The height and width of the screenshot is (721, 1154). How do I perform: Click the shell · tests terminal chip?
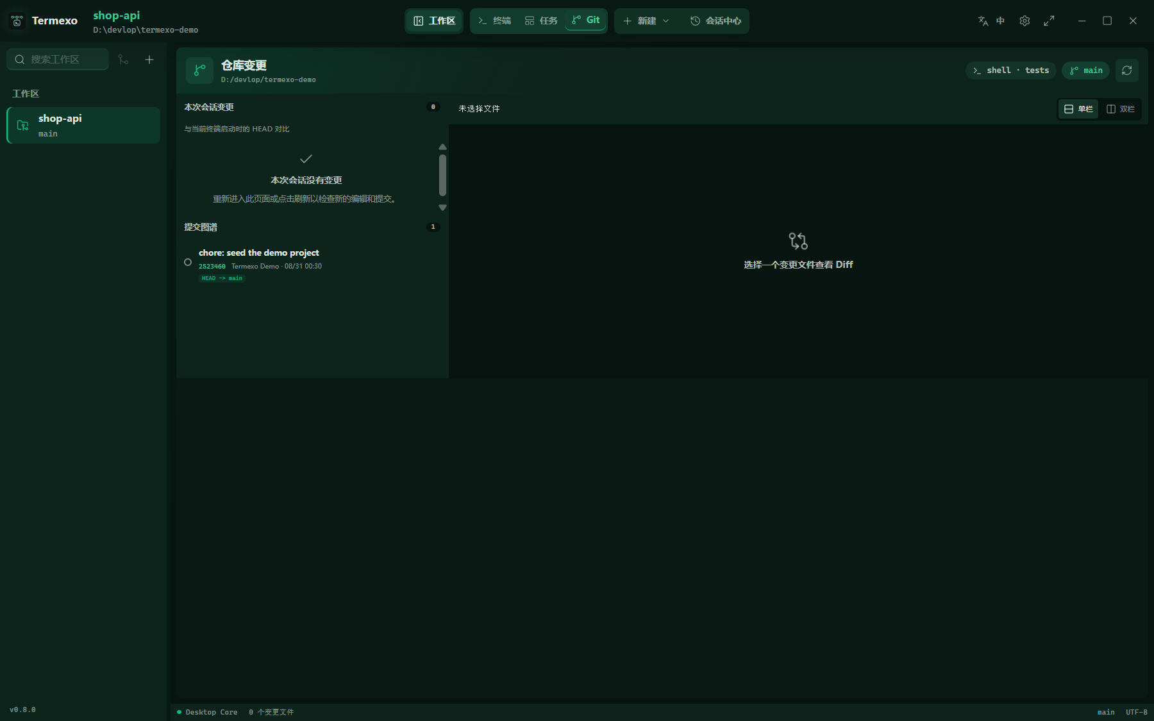point(1010,70)
